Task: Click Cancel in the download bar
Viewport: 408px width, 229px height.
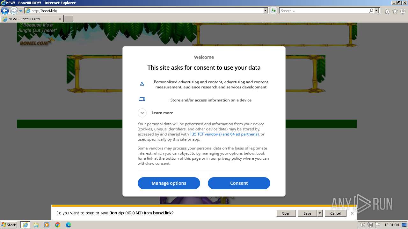Action: [335, 213]
